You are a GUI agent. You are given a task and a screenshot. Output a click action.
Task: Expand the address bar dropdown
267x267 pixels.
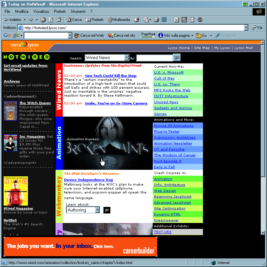(246, 28)
